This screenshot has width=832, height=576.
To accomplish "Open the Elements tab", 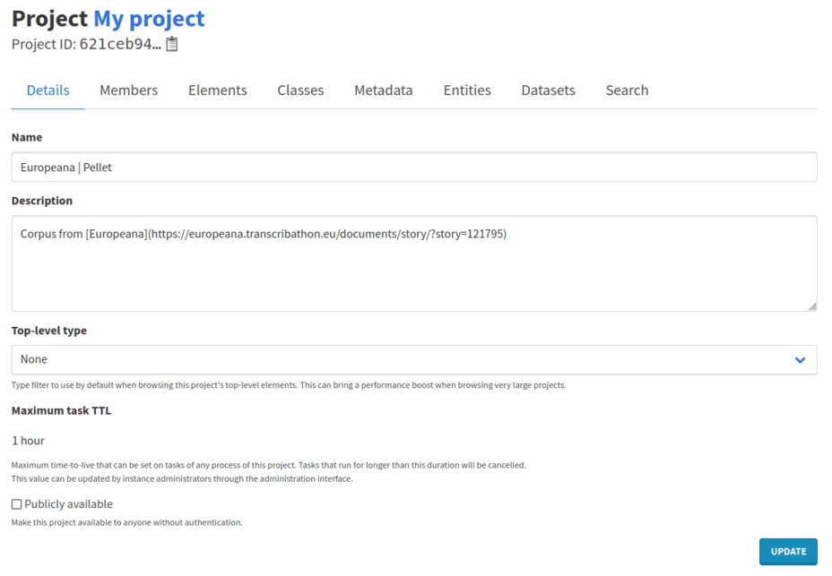I will [218, 90].
